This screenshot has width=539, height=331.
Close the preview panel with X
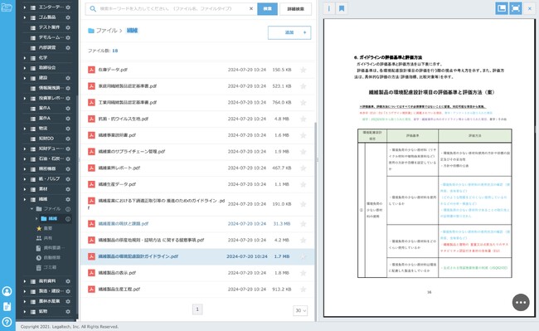tap(530, 8)
